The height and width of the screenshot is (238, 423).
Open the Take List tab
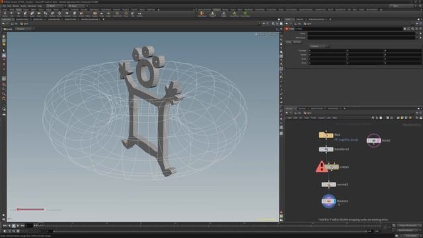coord(299,19)
